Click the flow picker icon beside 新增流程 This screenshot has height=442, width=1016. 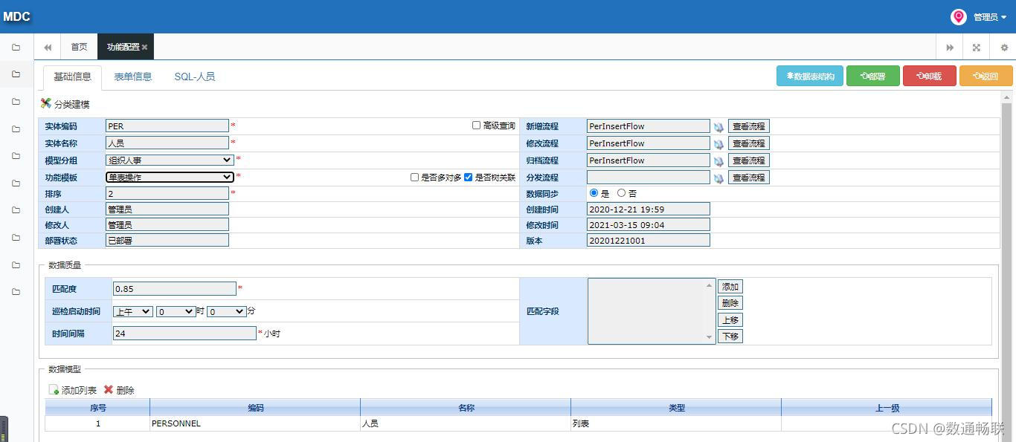(x=718, y=127)
